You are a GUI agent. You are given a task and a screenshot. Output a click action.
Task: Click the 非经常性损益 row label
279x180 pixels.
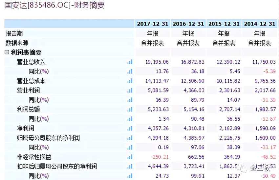pyautogui.click(x=34, y=157)
